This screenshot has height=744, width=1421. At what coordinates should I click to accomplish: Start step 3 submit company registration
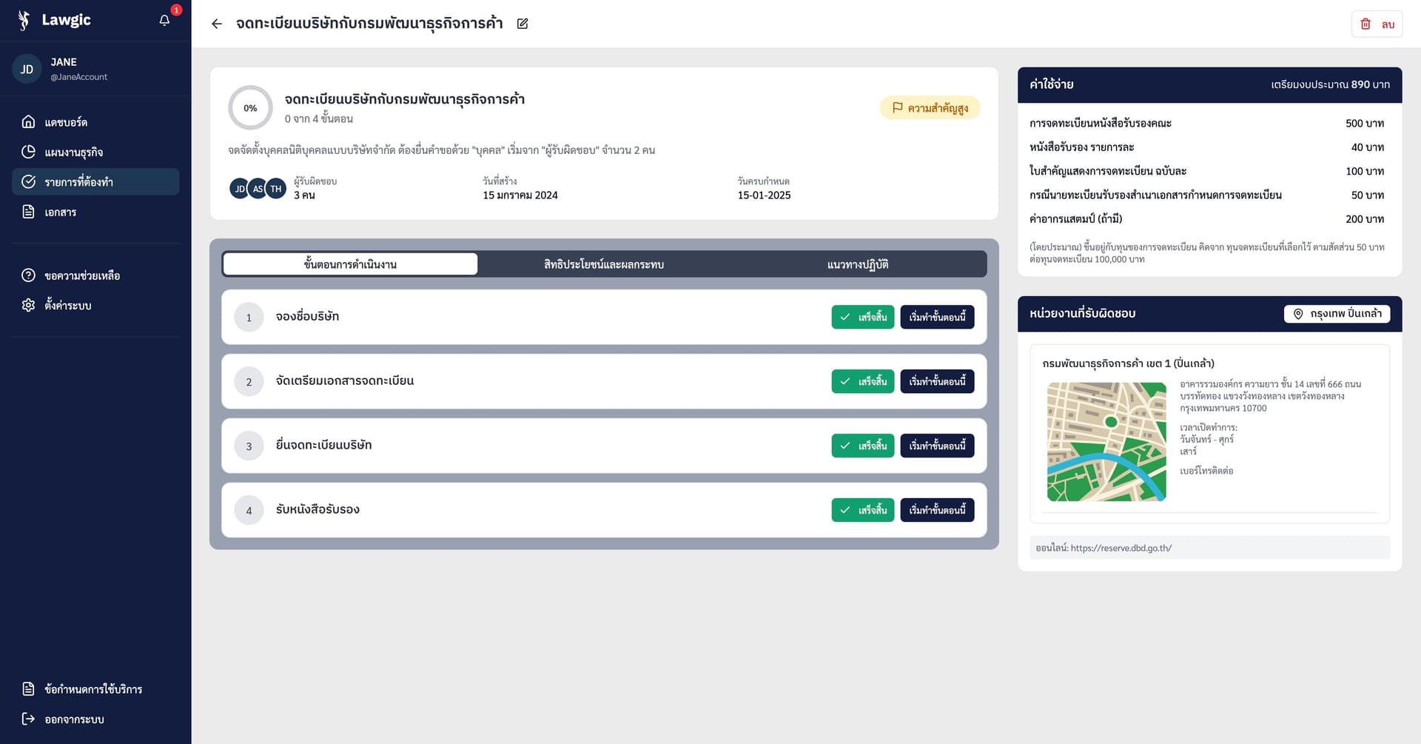click(937, 446)
